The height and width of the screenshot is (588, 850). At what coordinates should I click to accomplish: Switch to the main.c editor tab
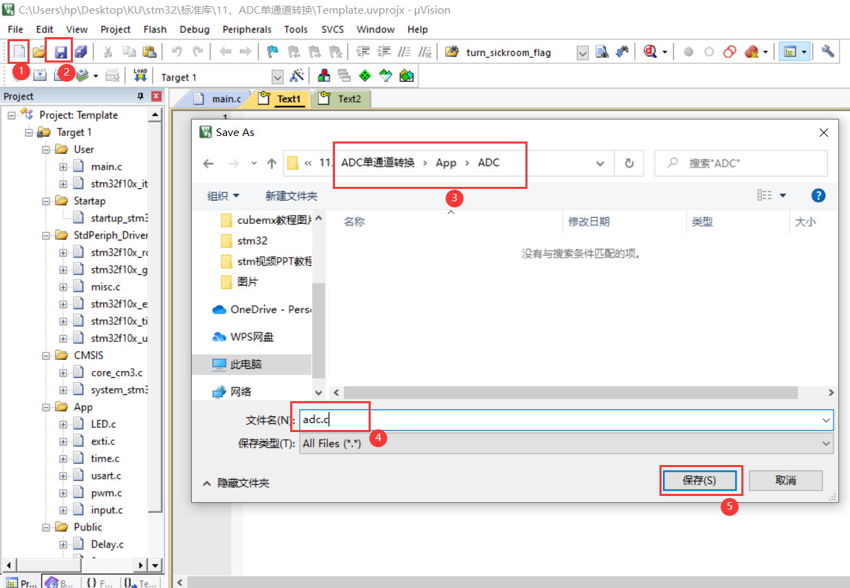point(218,99)
